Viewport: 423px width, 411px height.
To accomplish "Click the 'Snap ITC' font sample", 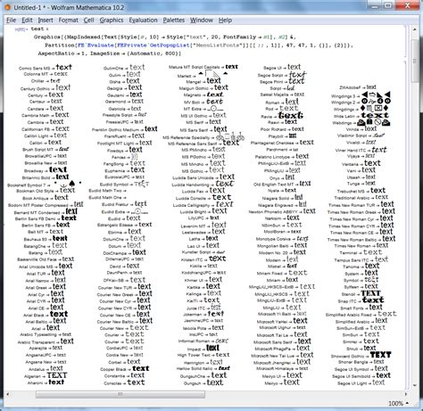I will coord(361,300).
